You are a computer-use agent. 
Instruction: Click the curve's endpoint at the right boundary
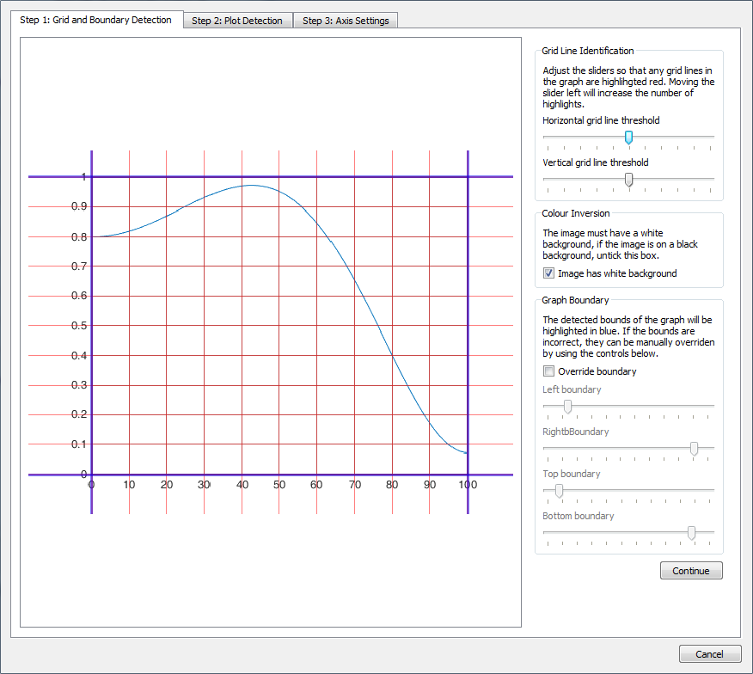tap(466, 452)
